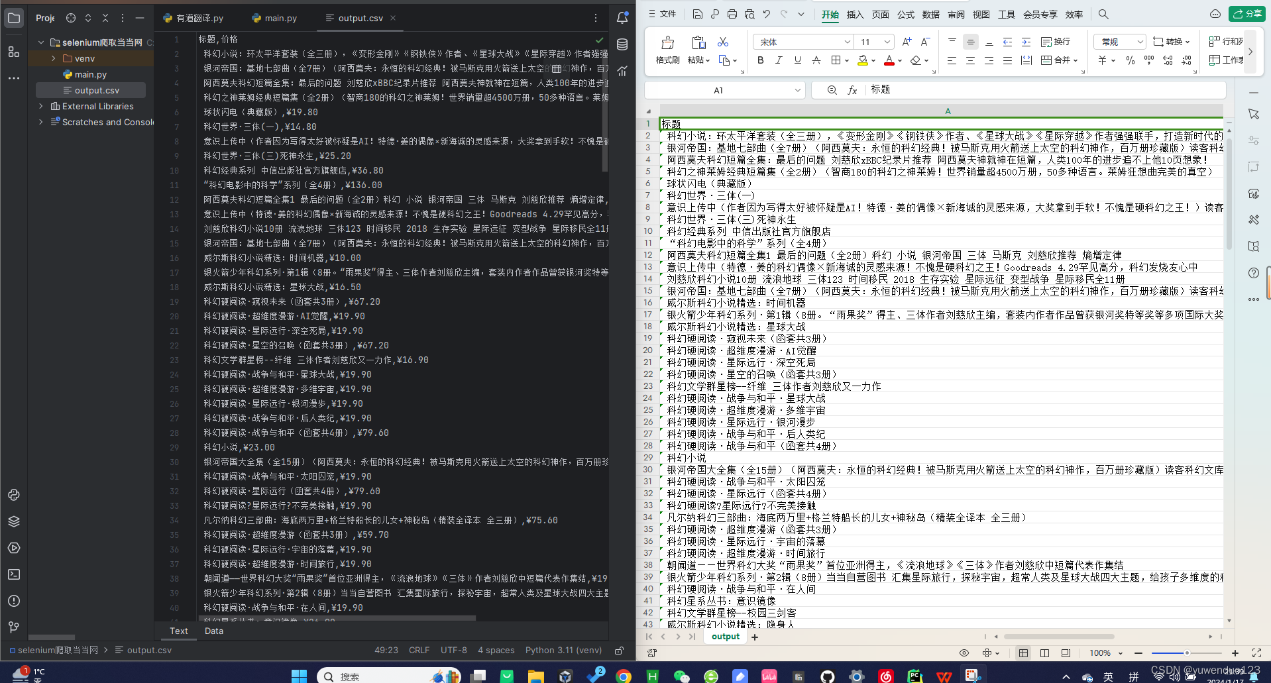
Task: Open the 有道翻译.py editor tab
Action: click(193, 18)
